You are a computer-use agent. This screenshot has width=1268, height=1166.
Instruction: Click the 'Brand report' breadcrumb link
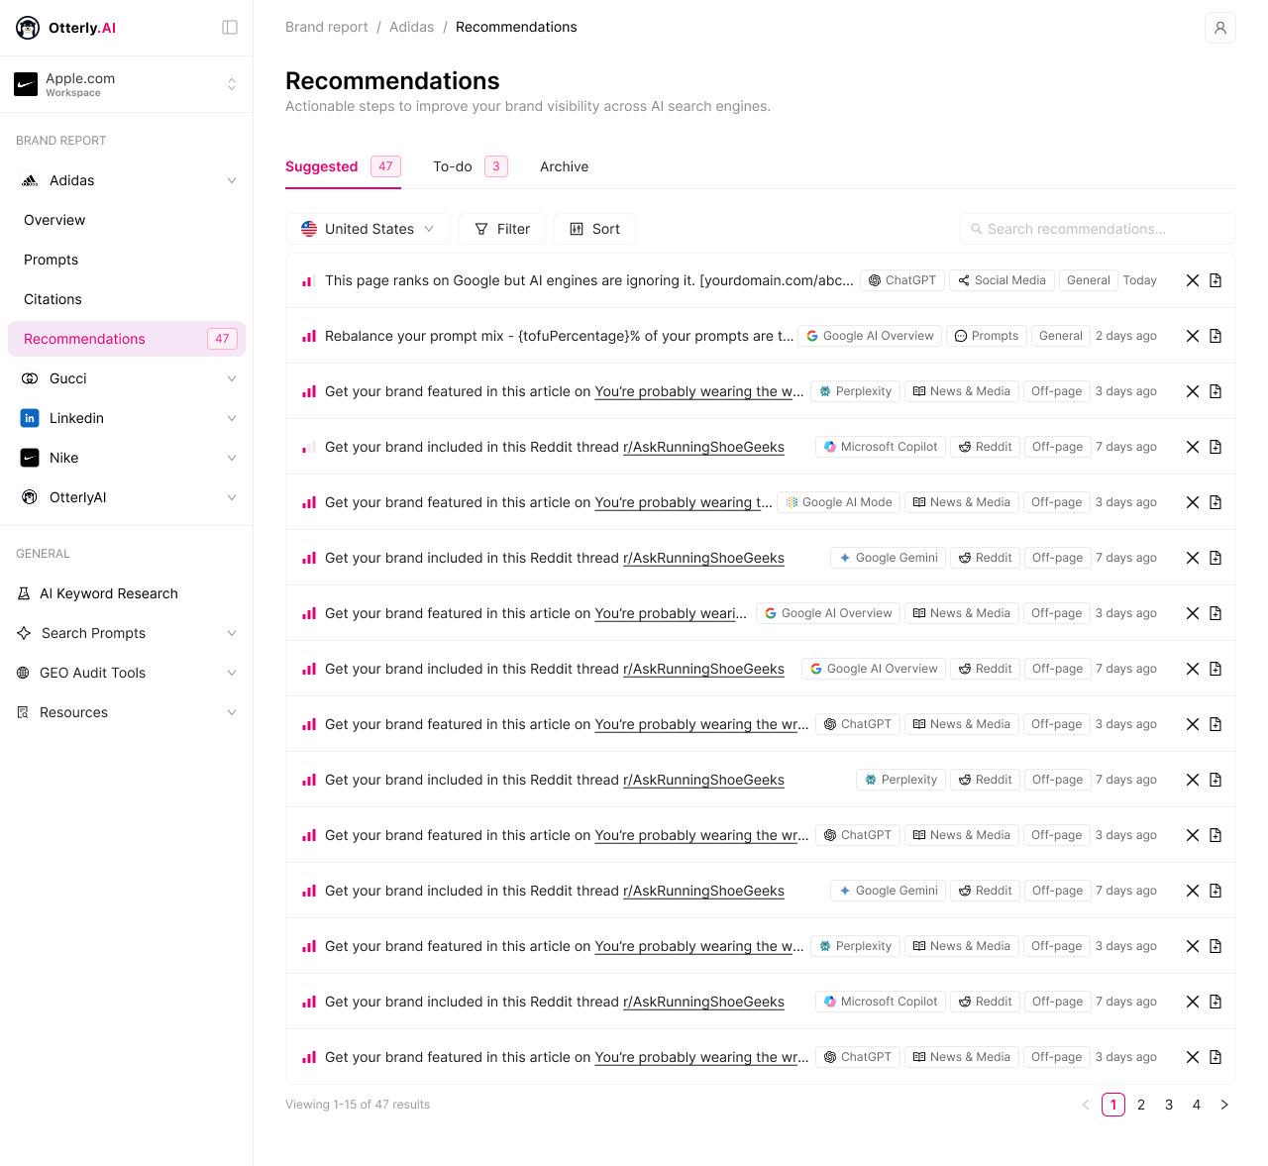tap(327, 27)
